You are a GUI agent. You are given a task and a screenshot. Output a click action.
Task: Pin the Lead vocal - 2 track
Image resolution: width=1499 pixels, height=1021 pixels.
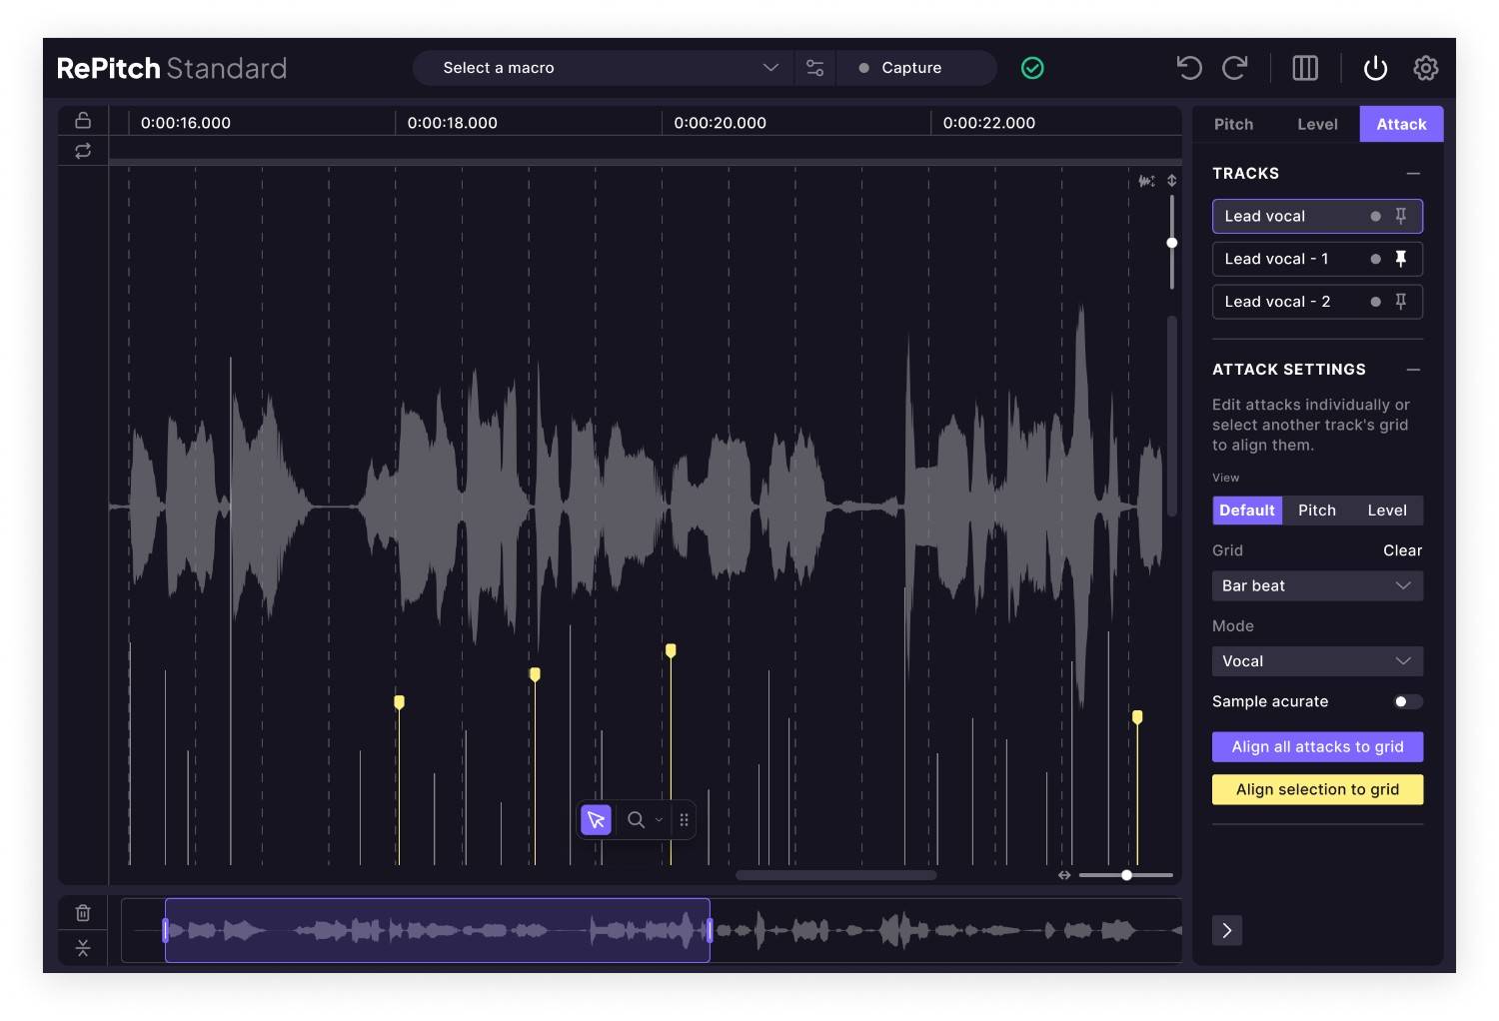coord(1401,301)
